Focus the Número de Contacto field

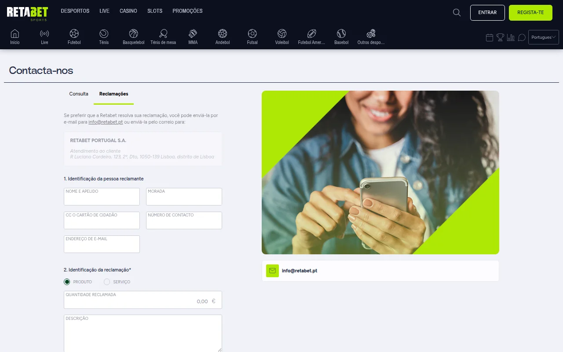point(184,220)
